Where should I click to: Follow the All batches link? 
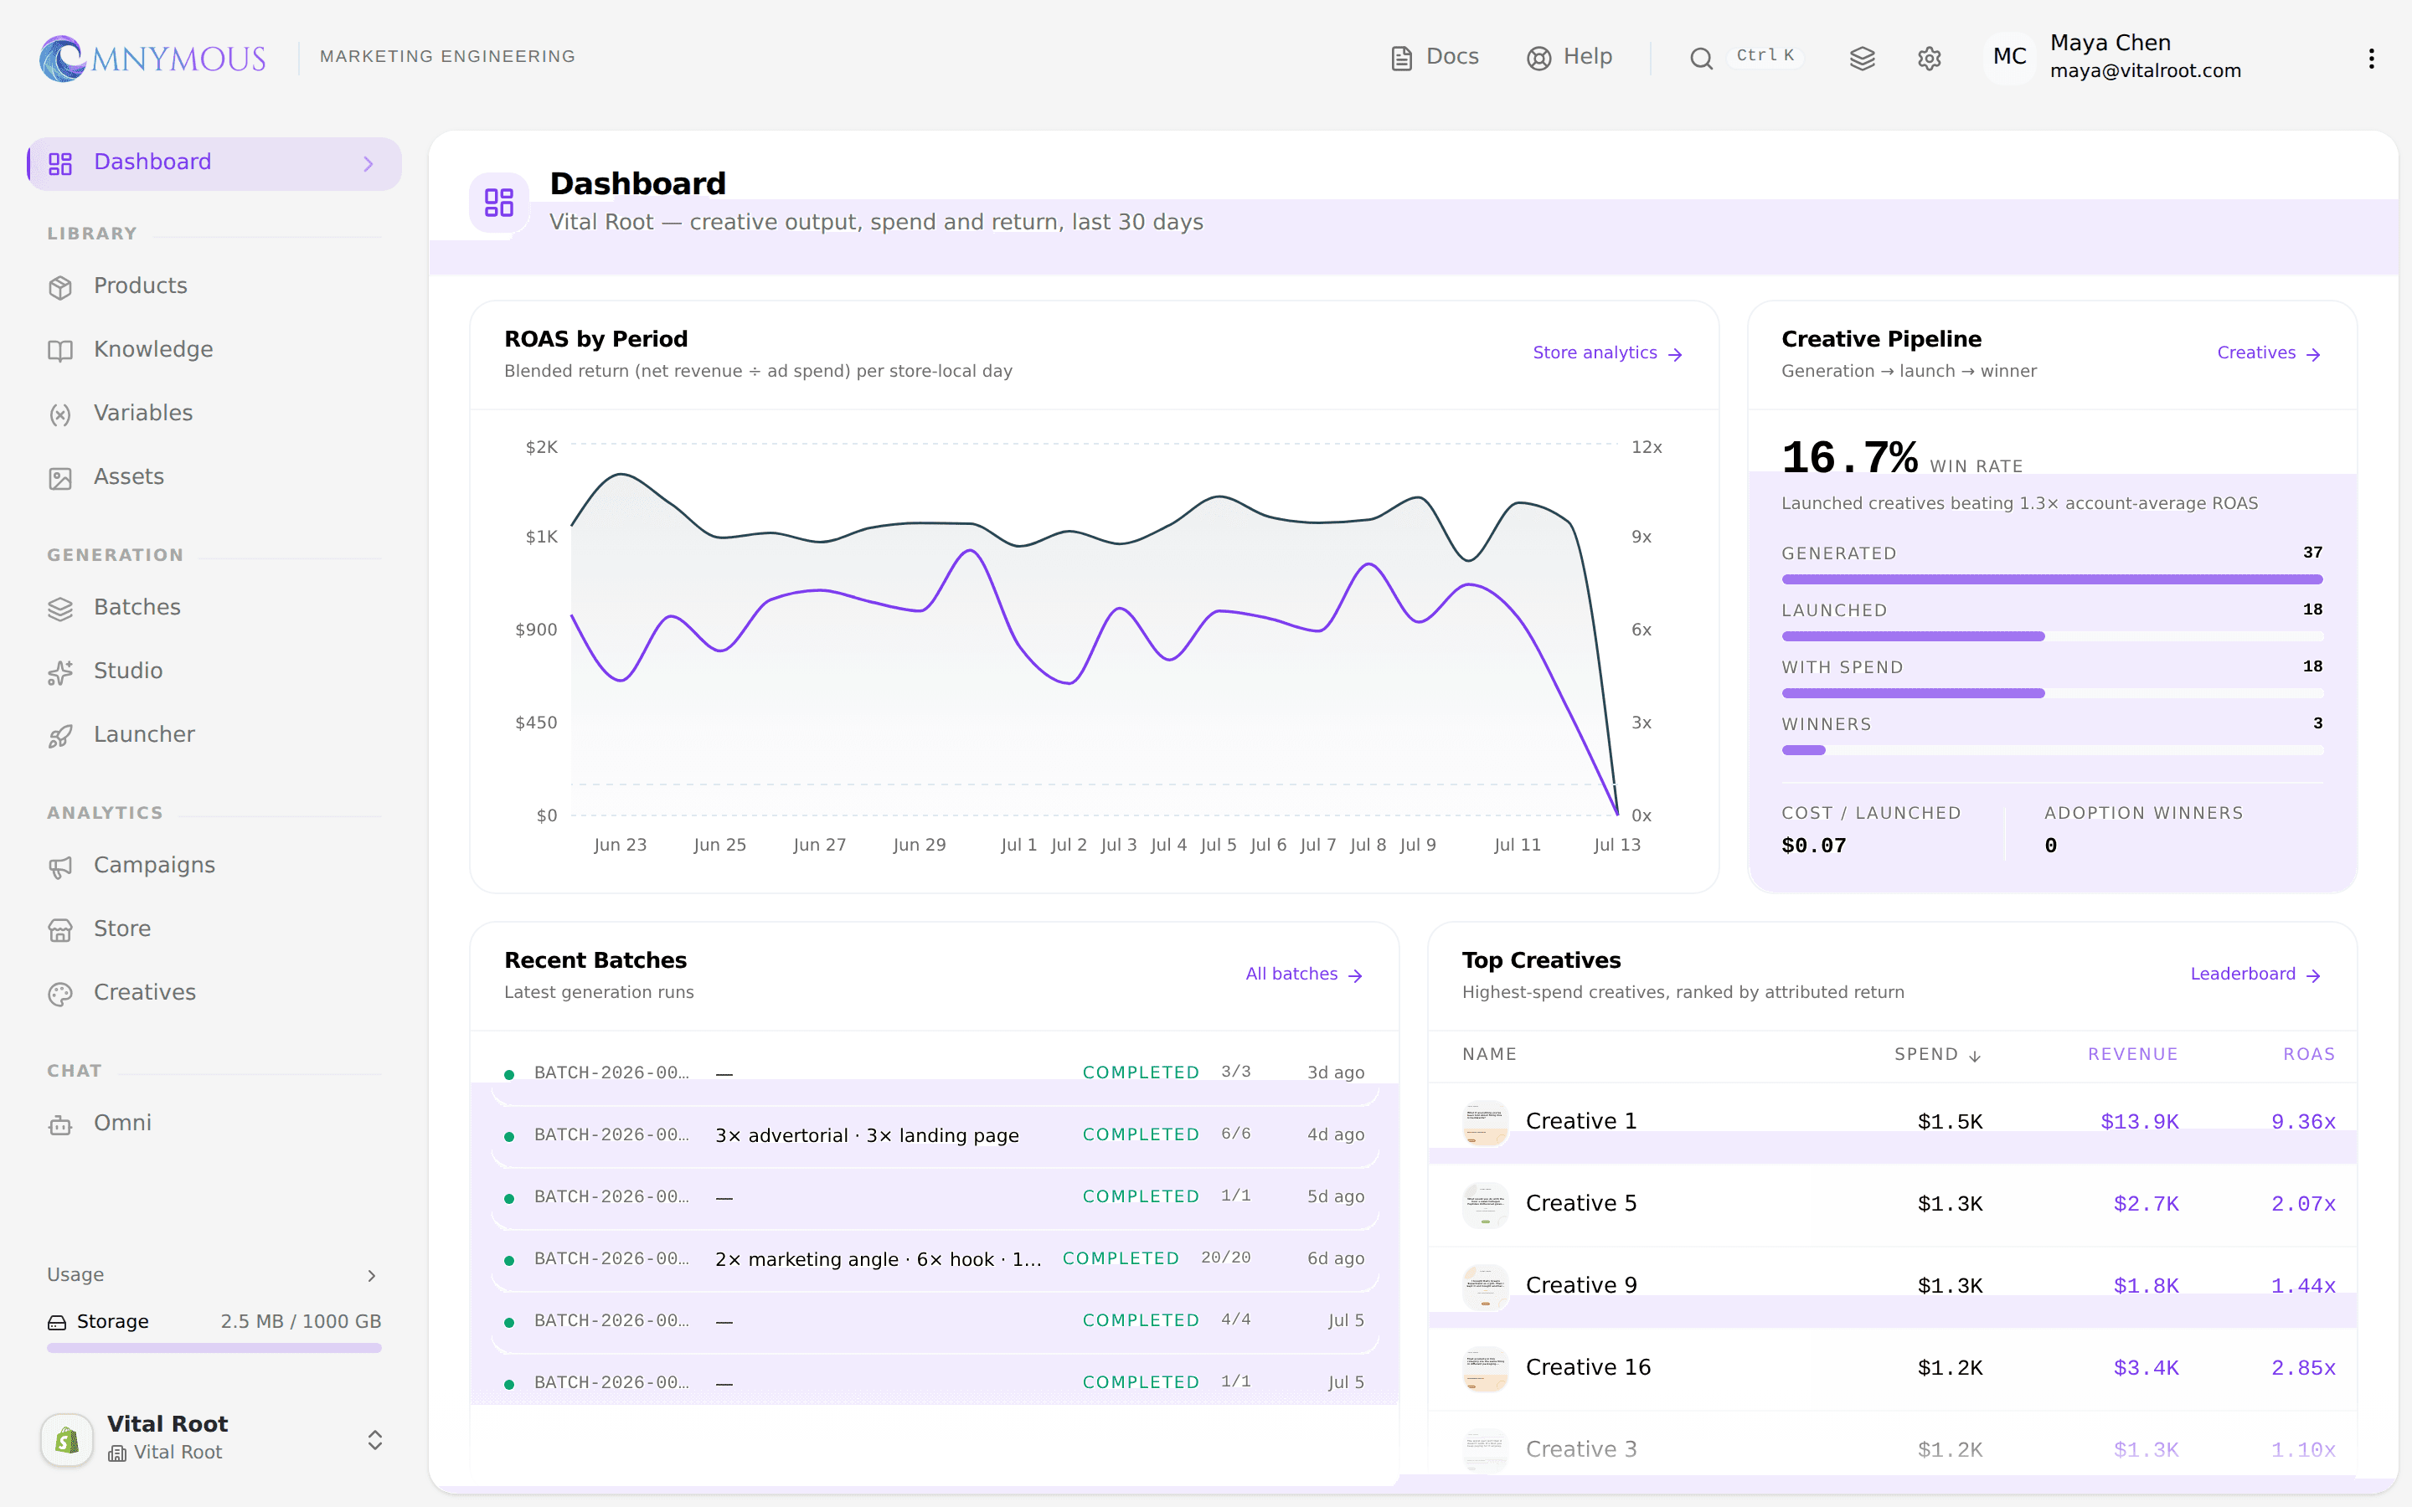1304,974
